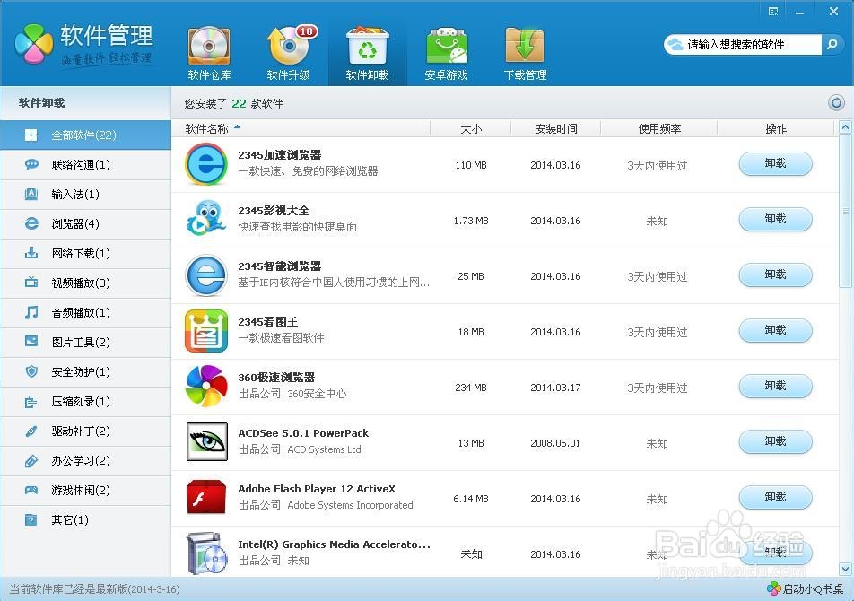Sort by 安装时间 column header
Viewport: 854px width, 601px height.
click(555, 128)
